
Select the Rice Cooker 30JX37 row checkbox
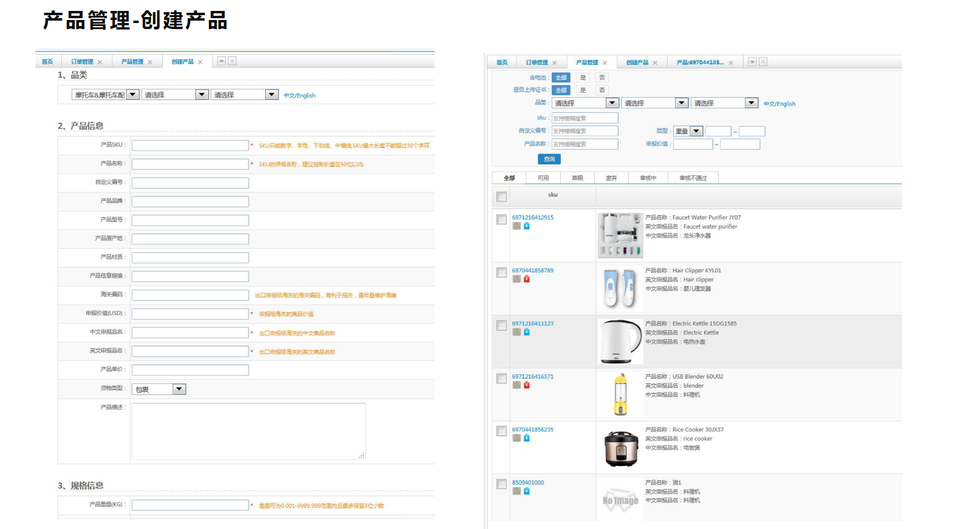point(501,431)
